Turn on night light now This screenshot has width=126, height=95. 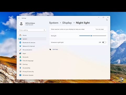pyautogui.click(x=99, y=29)
